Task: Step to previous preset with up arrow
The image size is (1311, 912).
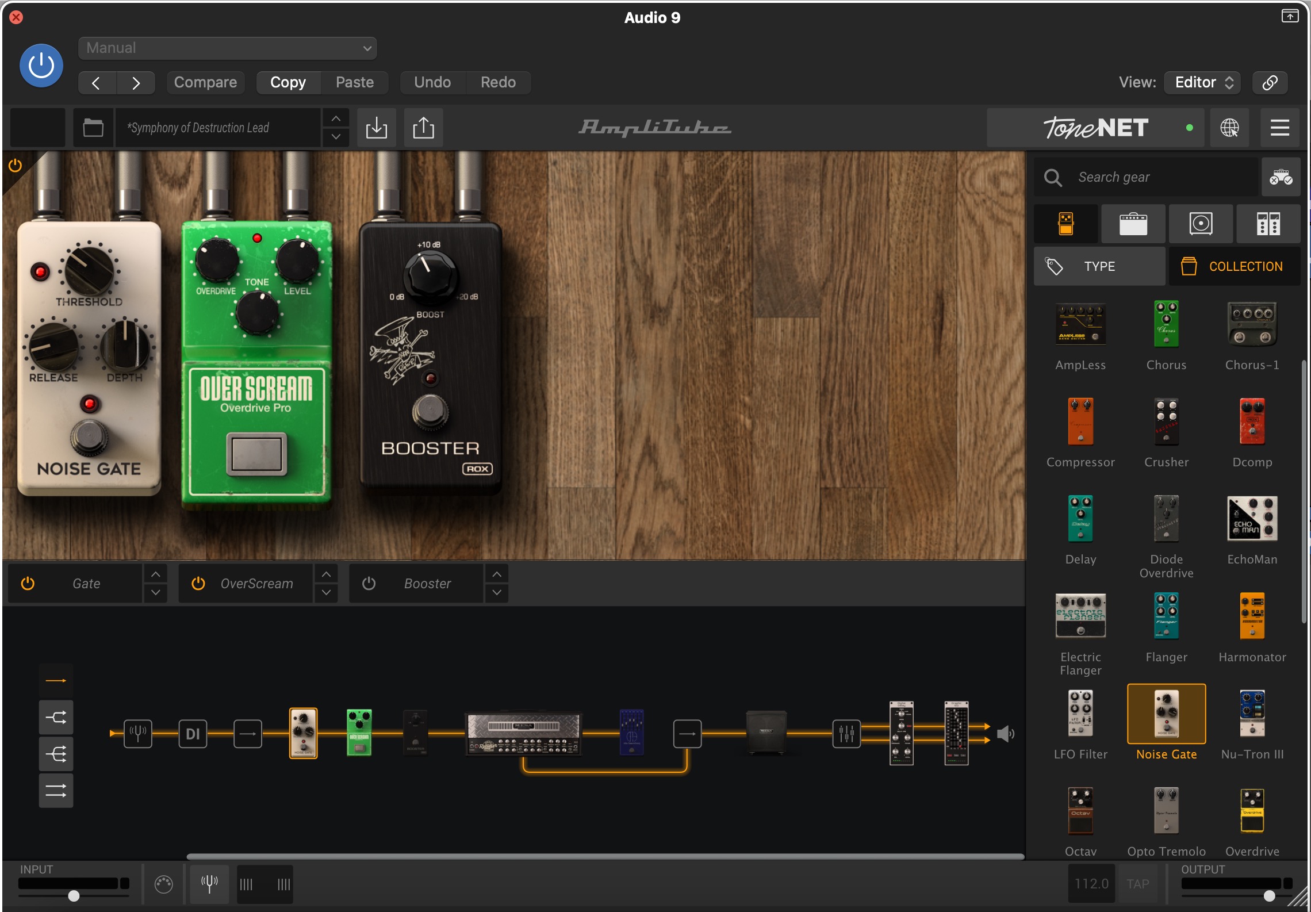Action: click(x=336, y=118)
